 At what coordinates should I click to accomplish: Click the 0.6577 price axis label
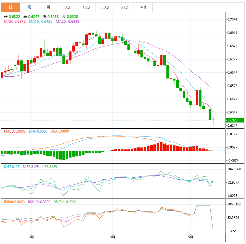pos(232,86)
